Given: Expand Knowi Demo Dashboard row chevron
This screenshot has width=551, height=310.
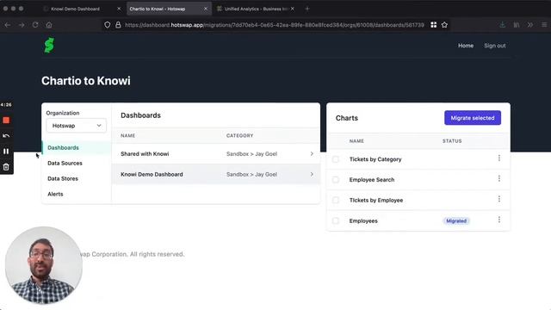Looking at the screenshot, I should (312, 174).
